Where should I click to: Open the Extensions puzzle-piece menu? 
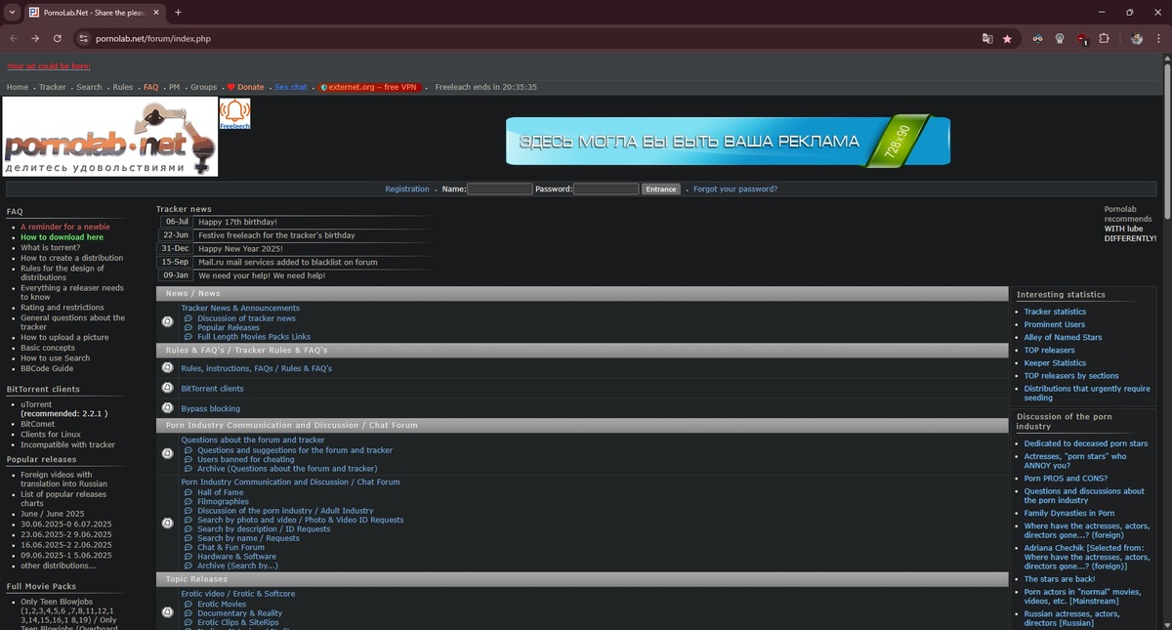click(x=1104, y=39)
